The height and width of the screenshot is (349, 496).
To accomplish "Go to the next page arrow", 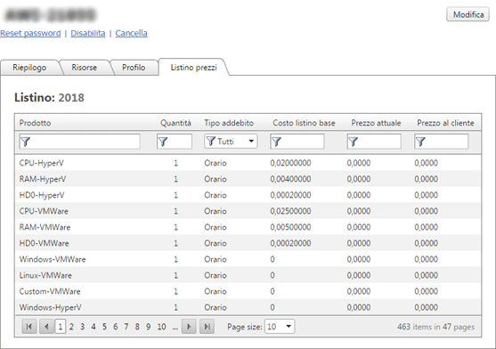I will pyautogui.click(x=189, y=327).
